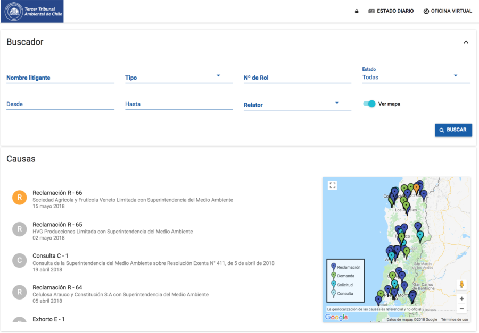Collapse the Buscador panel with chevron
The height and width of the screenshot is (333, 479).
click(466, 42)
